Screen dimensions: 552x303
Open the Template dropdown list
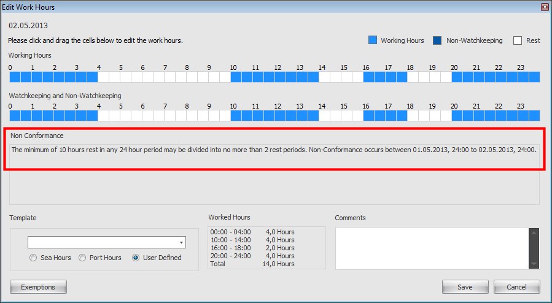(x=181, y=242)
